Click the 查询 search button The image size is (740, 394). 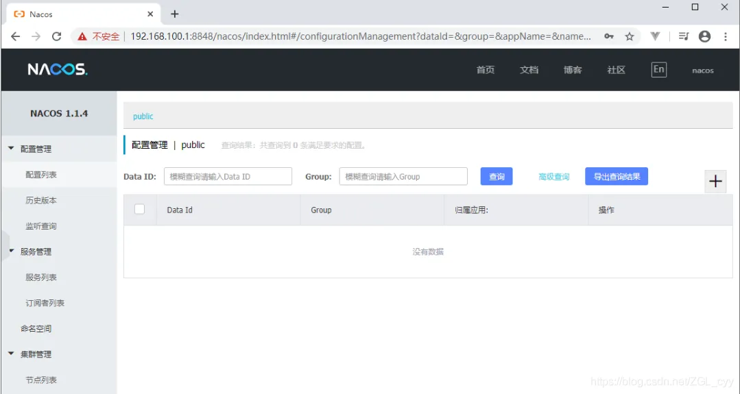pos(497,177)
